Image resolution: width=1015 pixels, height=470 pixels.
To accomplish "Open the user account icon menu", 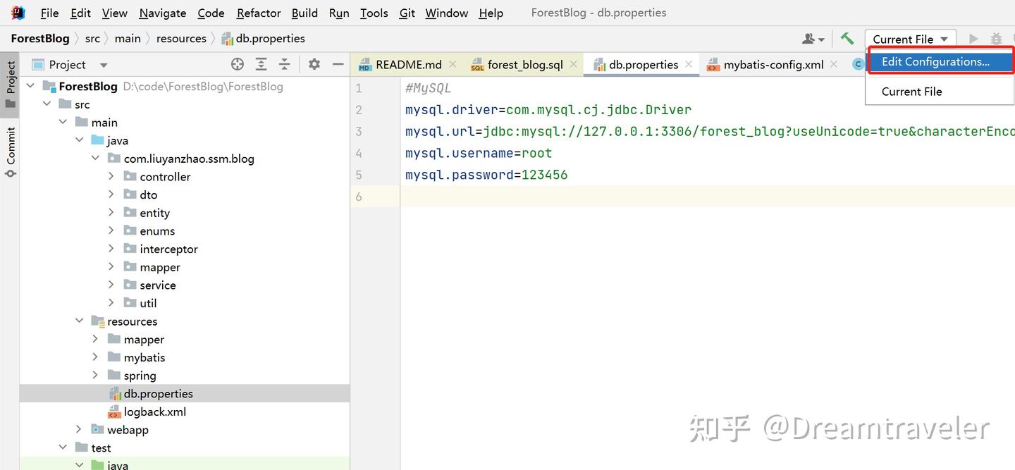I will click(x=813, y=39).
